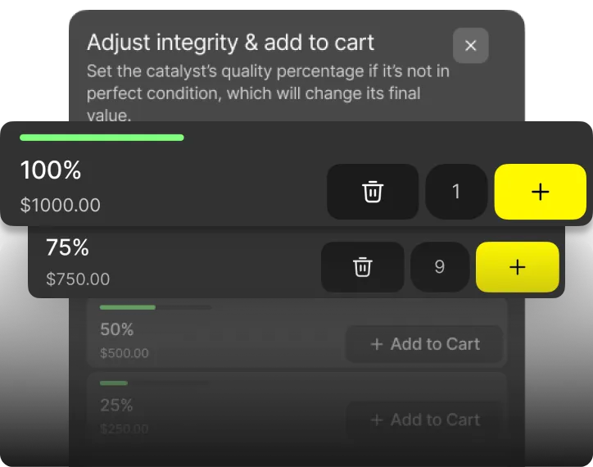
Task: Select the 50% percentage label
Action: [x=116, y=329]
